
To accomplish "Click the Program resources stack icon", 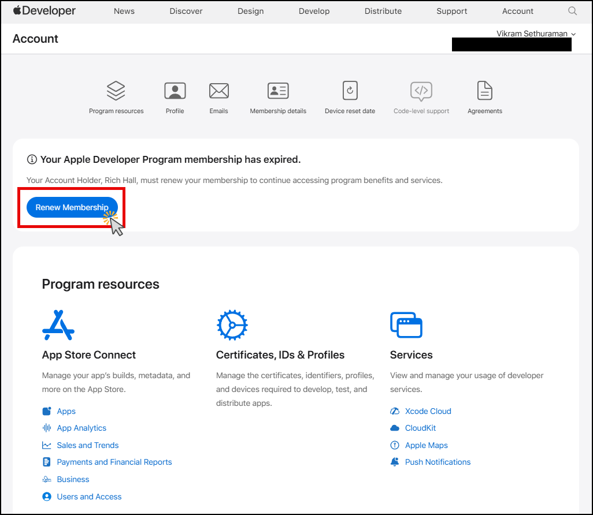I will 116,91.
